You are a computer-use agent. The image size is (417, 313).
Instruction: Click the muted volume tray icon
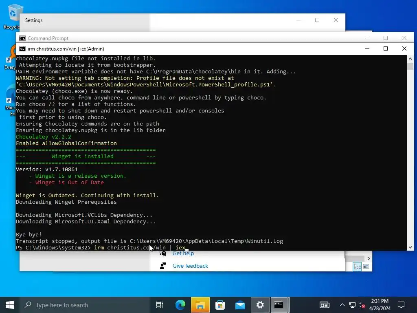tap(362, 305)
